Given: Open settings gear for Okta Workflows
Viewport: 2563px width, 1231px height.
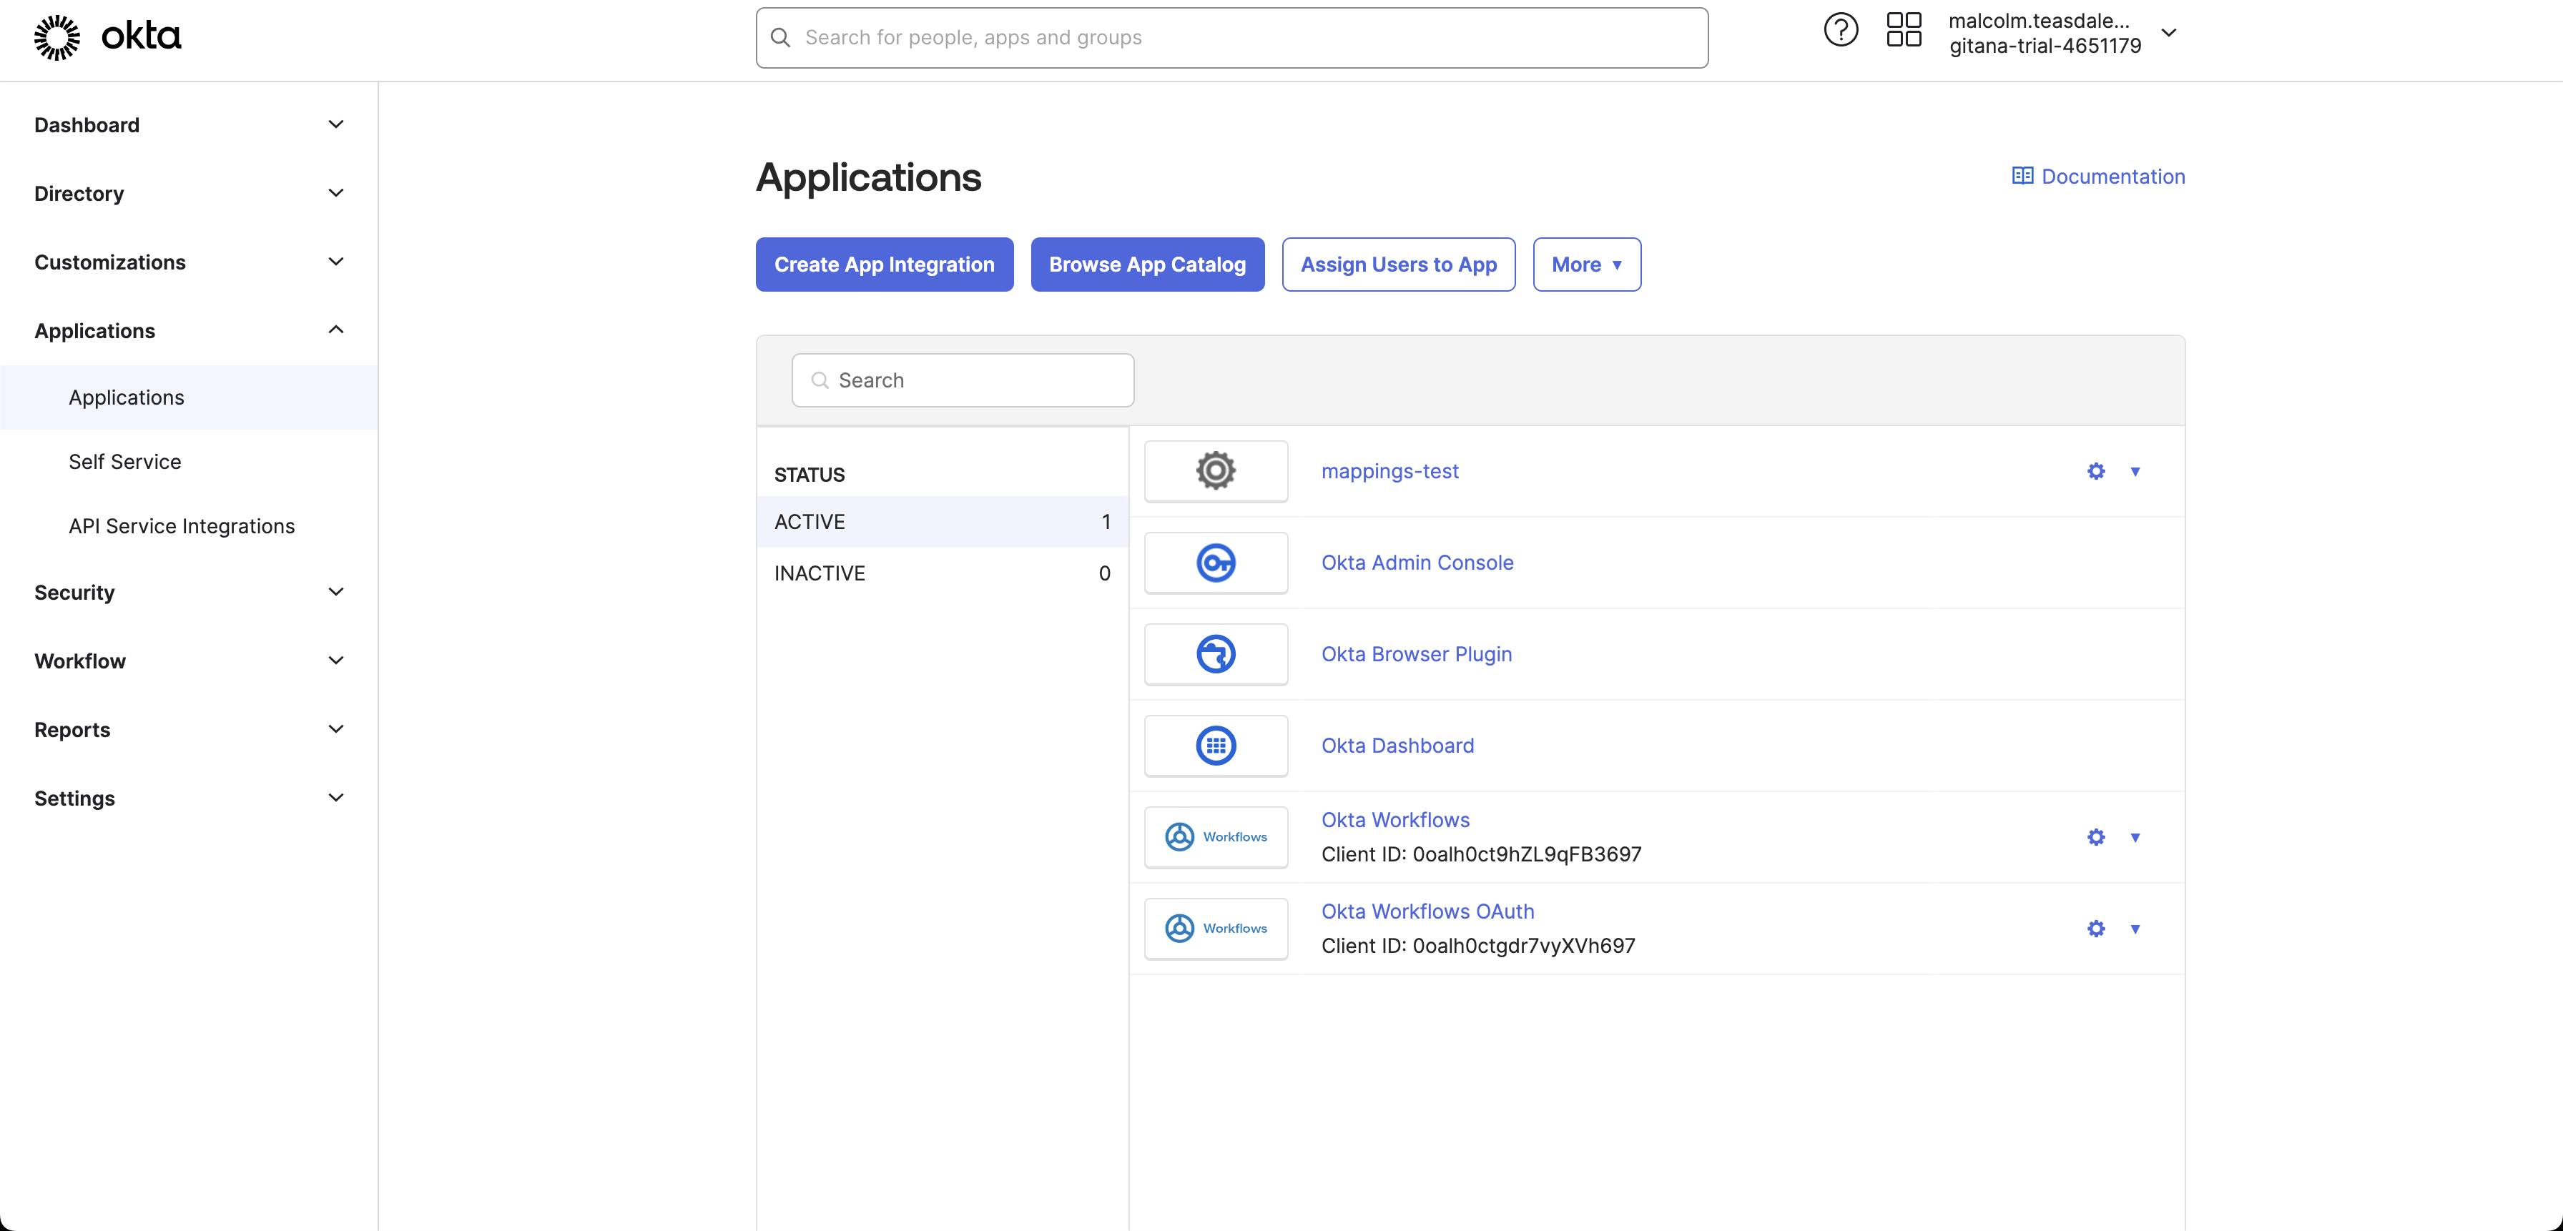Looking at the screenshot, I should 2096,837.
